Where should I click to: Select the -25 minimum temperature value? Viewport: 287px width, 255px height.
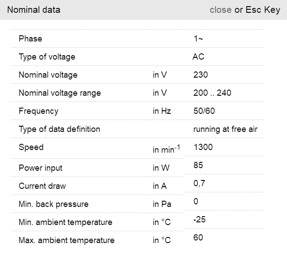coord(200,219)
